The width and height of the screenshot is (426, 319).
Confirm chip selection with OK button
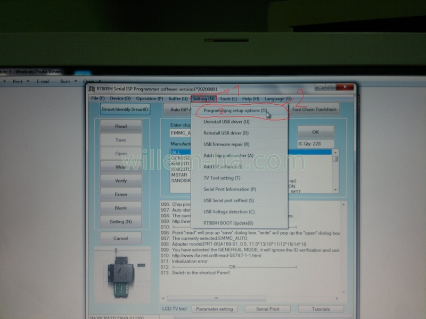pos(315,132)
